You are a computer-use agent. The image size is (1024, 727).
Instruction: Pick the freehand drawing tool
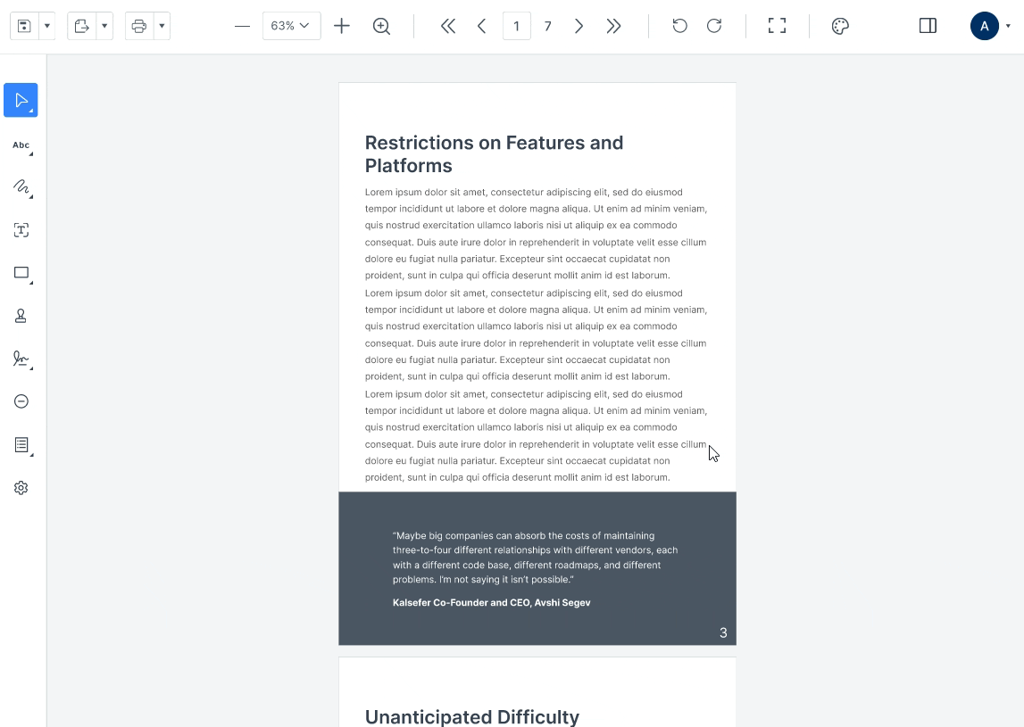(21, 188)
